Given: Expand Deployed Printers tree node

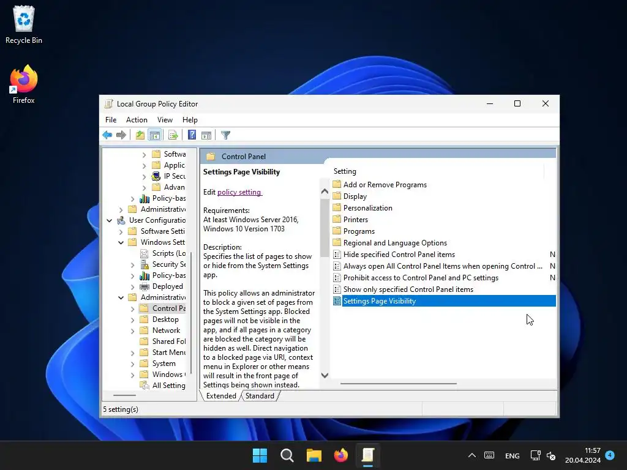Looking at the screenshot, I should 132,286.
